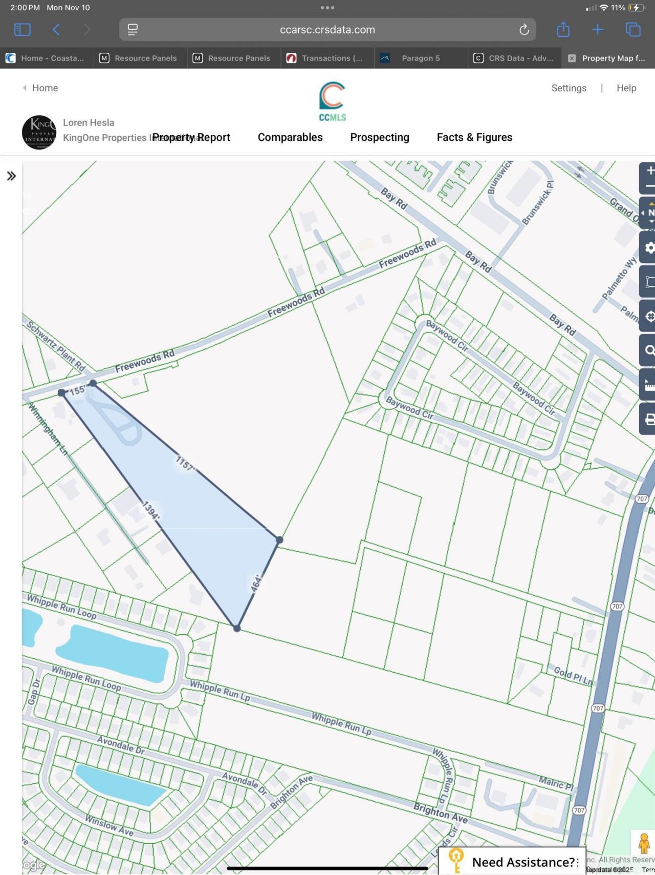Open the map search magnifier tool
The width and height of the screenshot is (655, 875).
(649, 350)
